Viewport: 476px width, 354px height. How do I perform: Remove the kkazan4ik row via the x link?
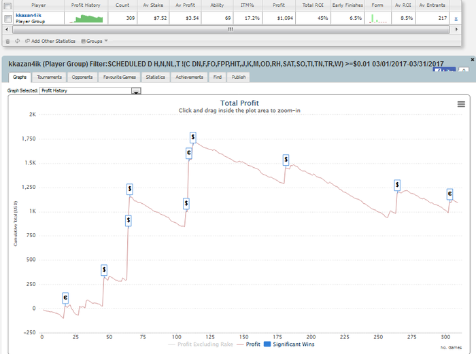pos(456,19)
